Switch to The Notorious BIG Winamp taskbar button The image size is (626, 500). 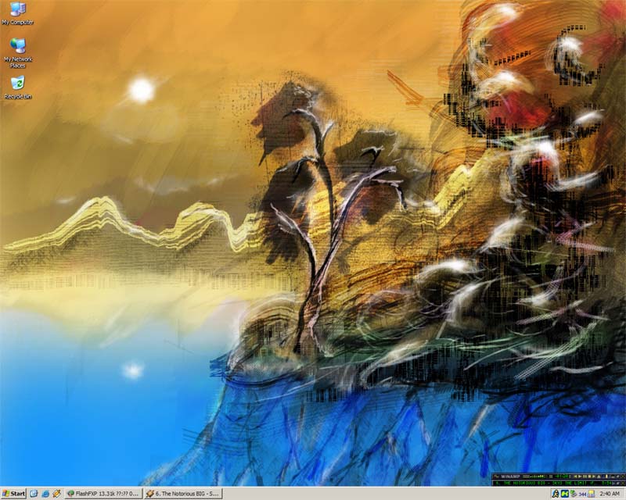183,494
